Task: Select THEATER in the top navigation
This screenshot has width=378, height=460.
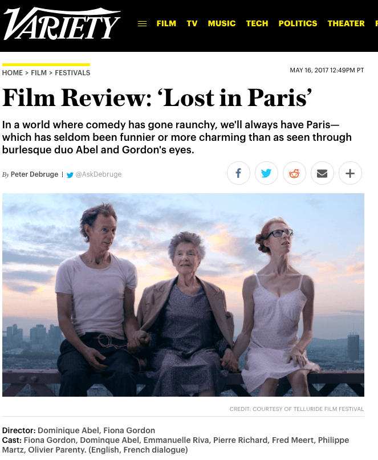Action: click(x=346, y=23)
